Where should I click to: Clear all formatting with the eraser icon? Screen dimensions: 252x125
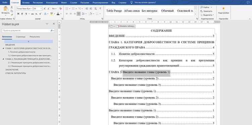[x=60, y=8]
